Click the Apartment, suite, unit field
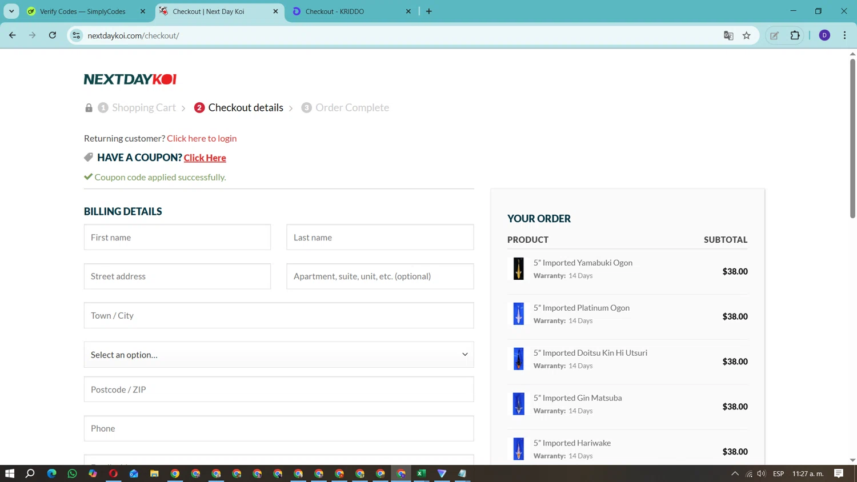857x482 pixels. 380,276
